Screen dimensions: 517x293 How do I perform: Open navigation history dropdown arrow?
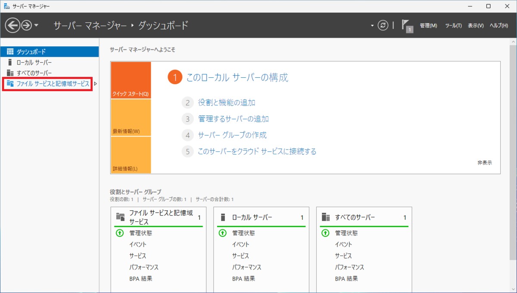tap(36, 26)
